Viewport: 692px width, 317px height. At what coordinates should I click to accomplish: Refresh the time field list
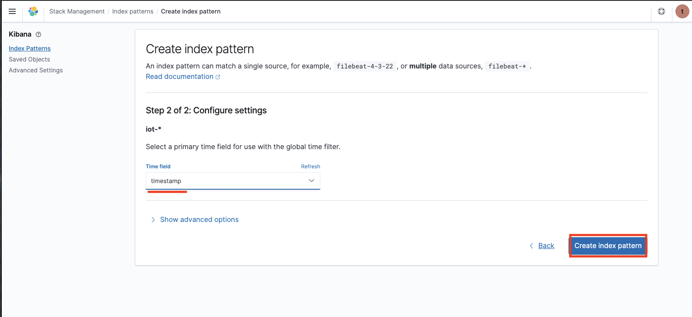tap(311, 167)
